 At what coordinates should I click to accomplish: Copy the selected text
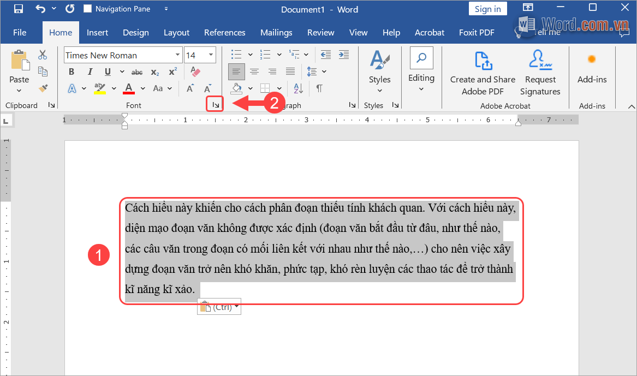pos(42,71)
